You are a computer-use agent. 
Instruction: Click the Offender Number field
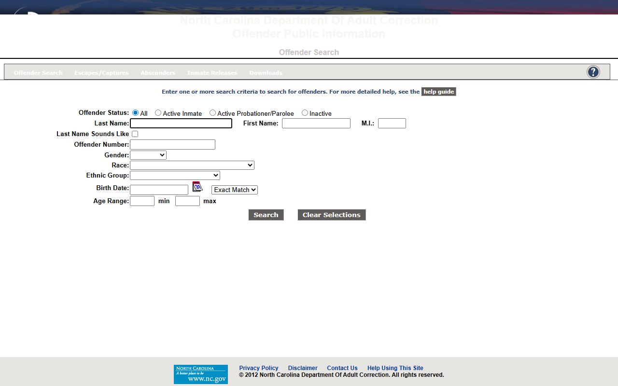coord(172,145)
